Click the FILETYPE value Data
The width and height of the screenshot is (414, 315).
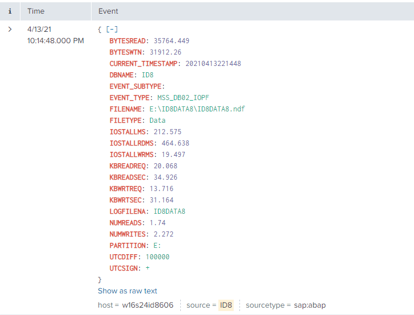[158, 120]
